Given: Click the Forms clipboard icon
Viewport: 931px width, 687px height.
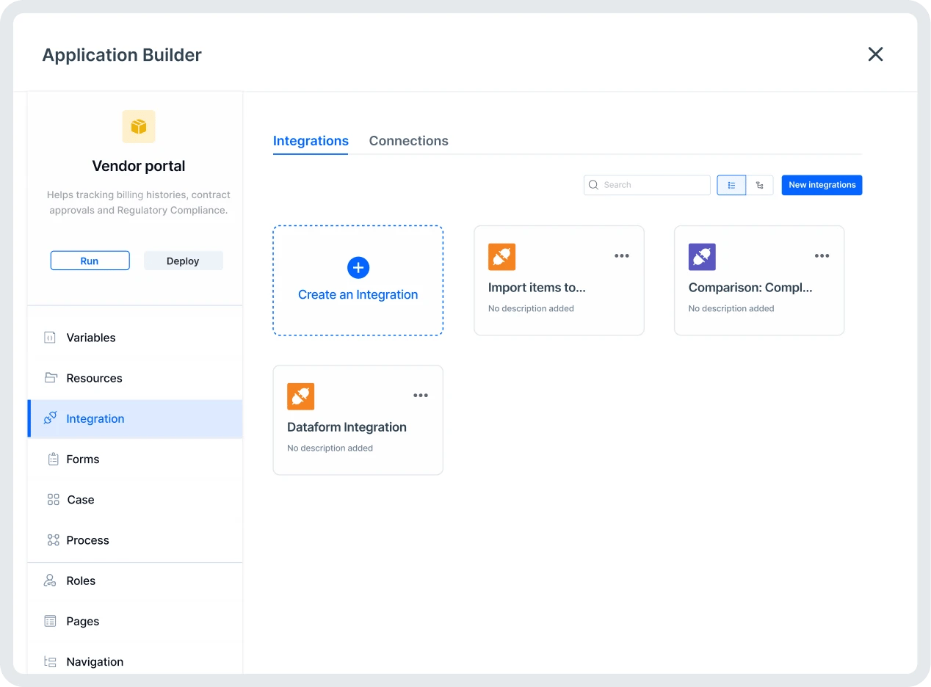Looking at the screenshot, I should click(53, 459).
